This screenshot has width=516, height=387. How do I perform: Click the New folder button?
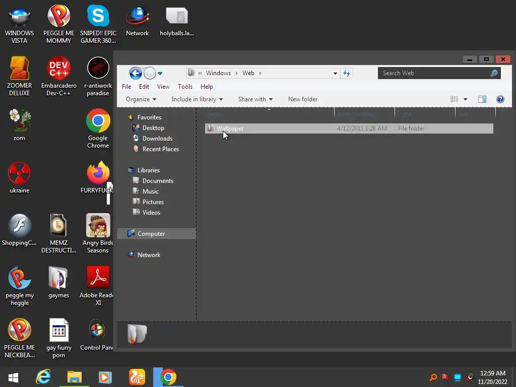pyautogui.click(x=303, y=99)
